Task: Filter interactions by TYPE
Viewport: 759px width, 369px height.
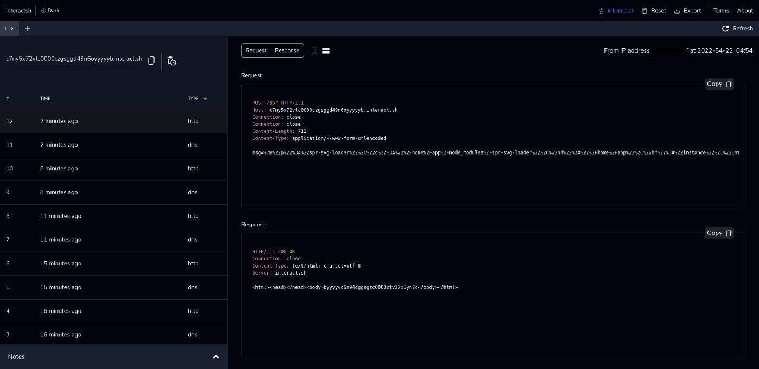Action: (205, 98)
